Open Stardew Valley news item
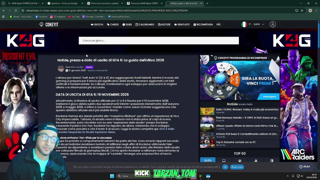This screenshot has height=180, width=320. click(x=239, y=111)
